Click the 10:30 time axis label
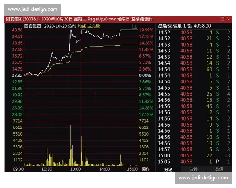 [47, 169]
